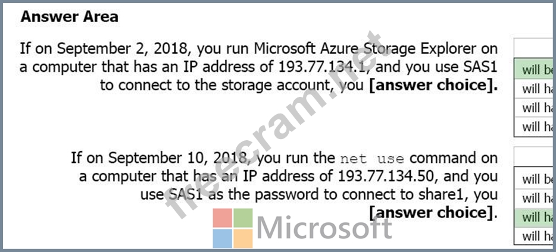Click the 'net use' command text
The image size is (556, 252).
tap(371, 159)
